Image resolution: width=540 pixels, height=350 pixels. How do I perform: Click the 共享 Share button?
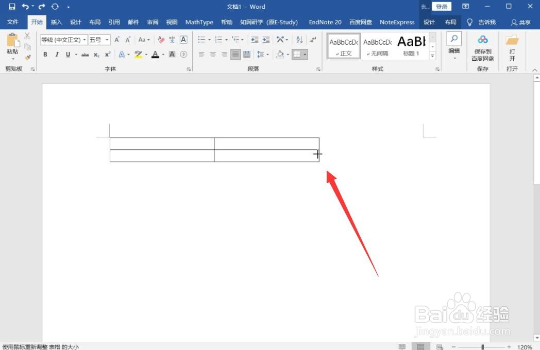click(521, 22)
